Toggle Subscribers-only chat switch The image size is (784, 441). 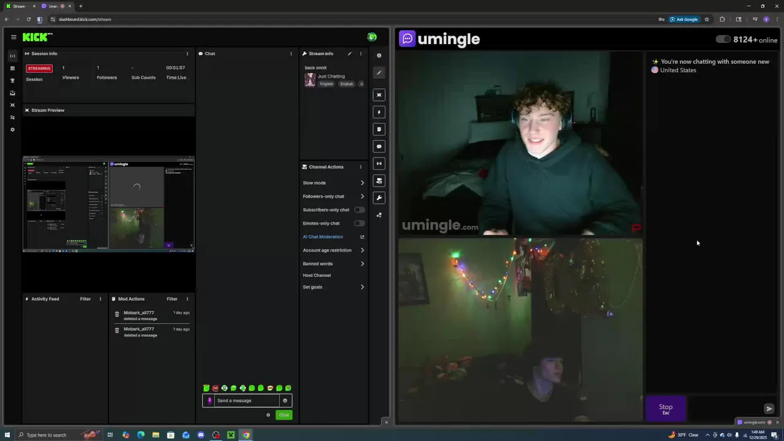pyautogui.click(x=360, y=209)
